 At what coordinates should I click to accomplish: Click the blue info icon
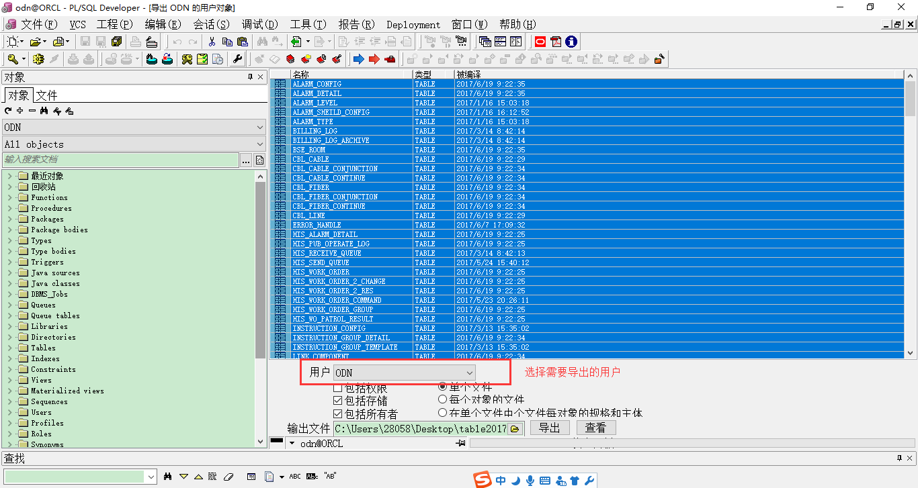pos(571,42)
